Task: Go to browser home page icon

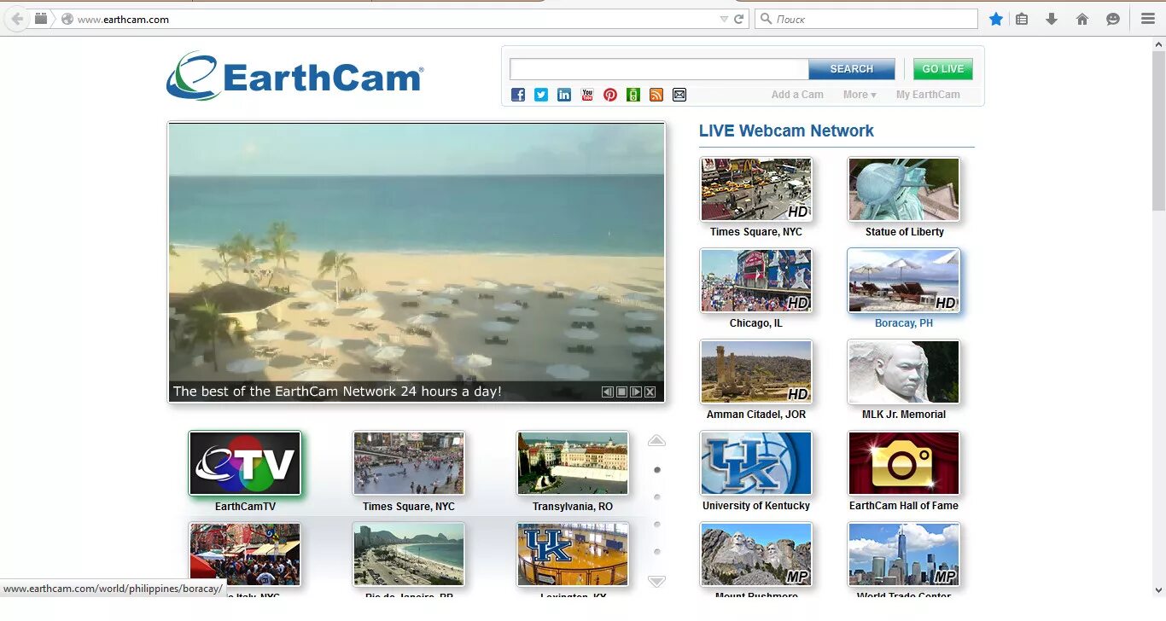Action: click(x=1082, y=19)
